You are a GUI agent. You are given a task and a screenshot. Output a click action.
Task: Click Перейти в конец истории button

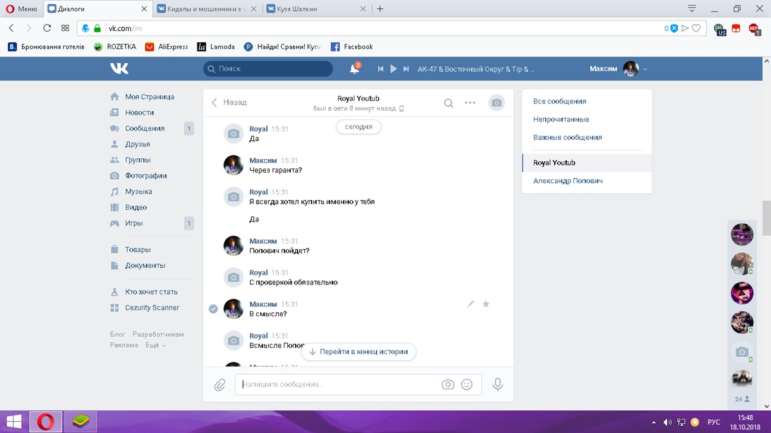pos(358,352)
